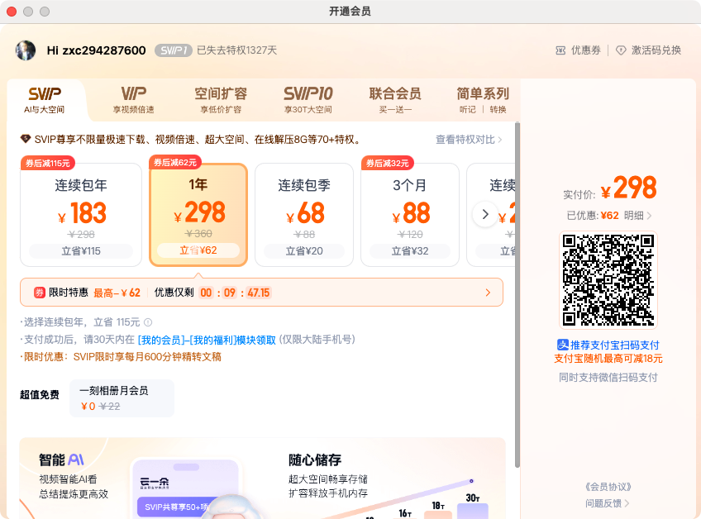Click 推荐支付宝扫码支付 text

(x=615, y=345)
